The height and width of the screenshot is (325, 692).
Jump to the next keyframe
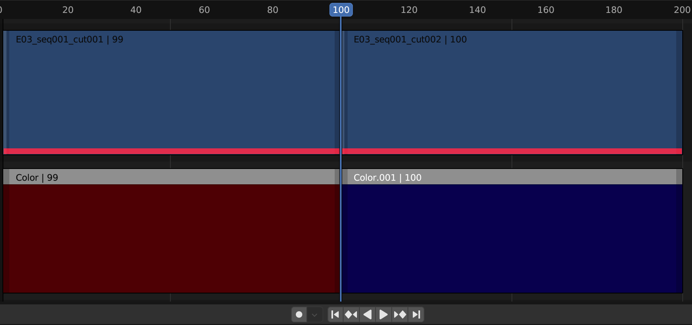coord(400,314)
